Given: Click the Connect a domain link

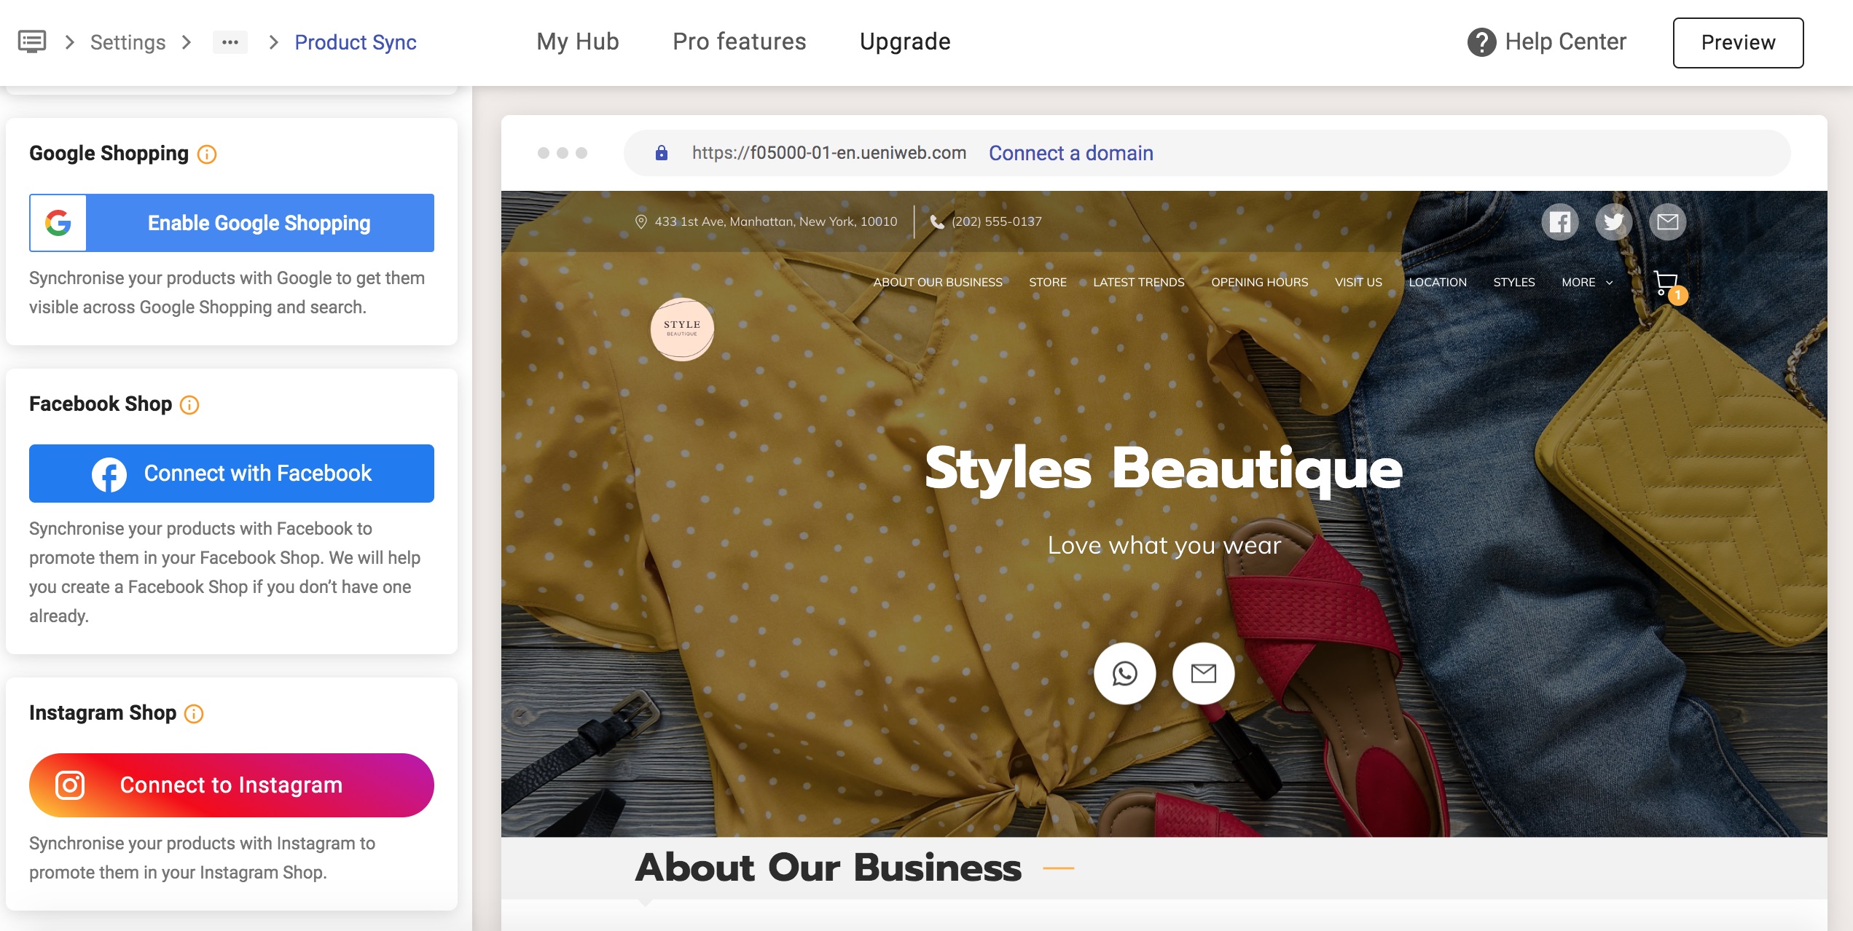Looking at the screenshot, I should [x=1070, y=153].
